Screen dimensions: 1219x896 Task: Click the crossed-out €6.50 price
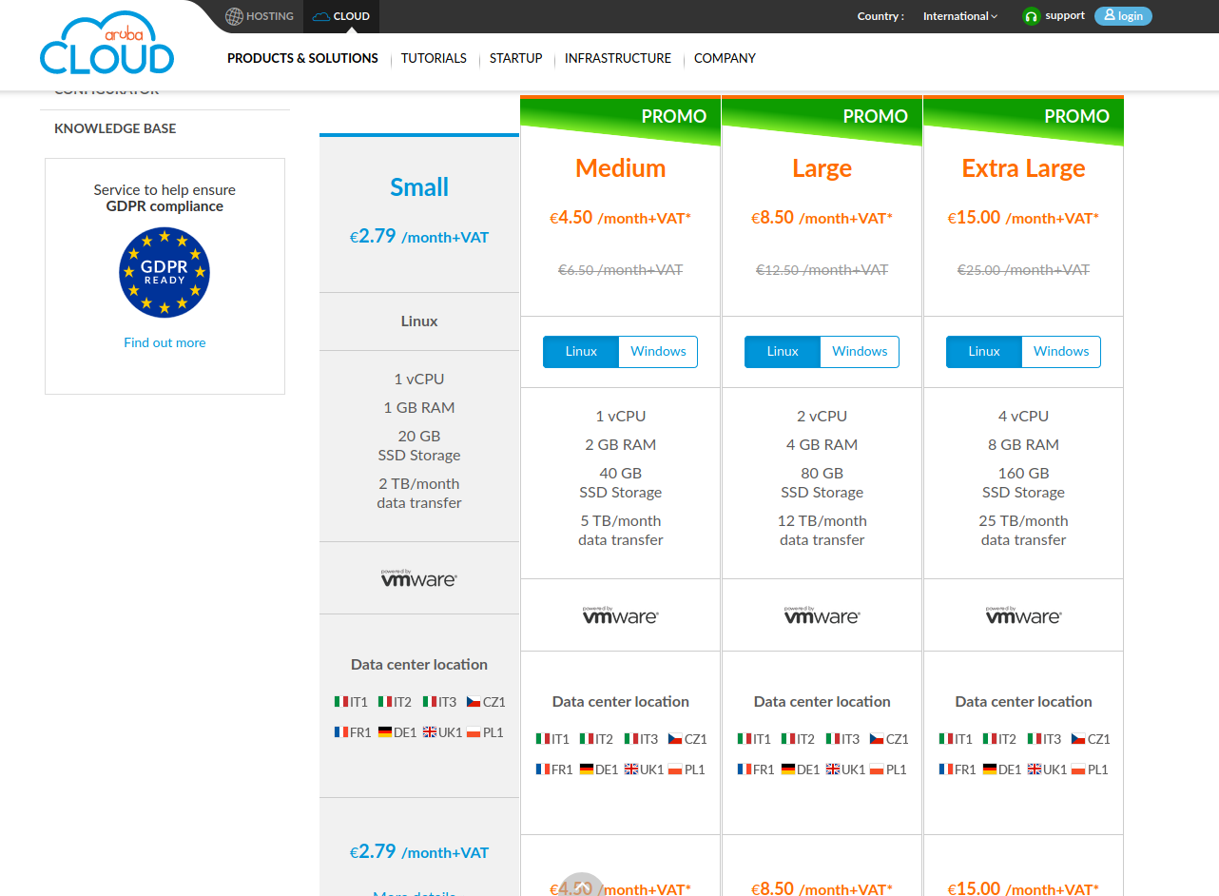click(x=621, y=270)
